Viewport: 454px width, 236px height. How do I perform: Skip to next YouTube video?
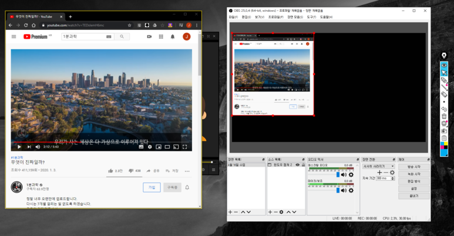(x=29, y=147)
